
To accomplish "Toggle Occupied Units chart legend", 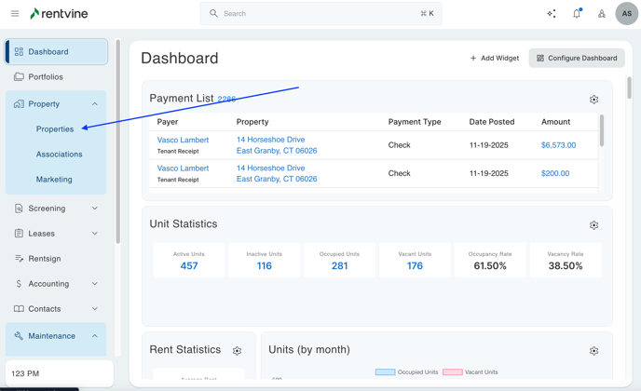I will coord(408,372).
